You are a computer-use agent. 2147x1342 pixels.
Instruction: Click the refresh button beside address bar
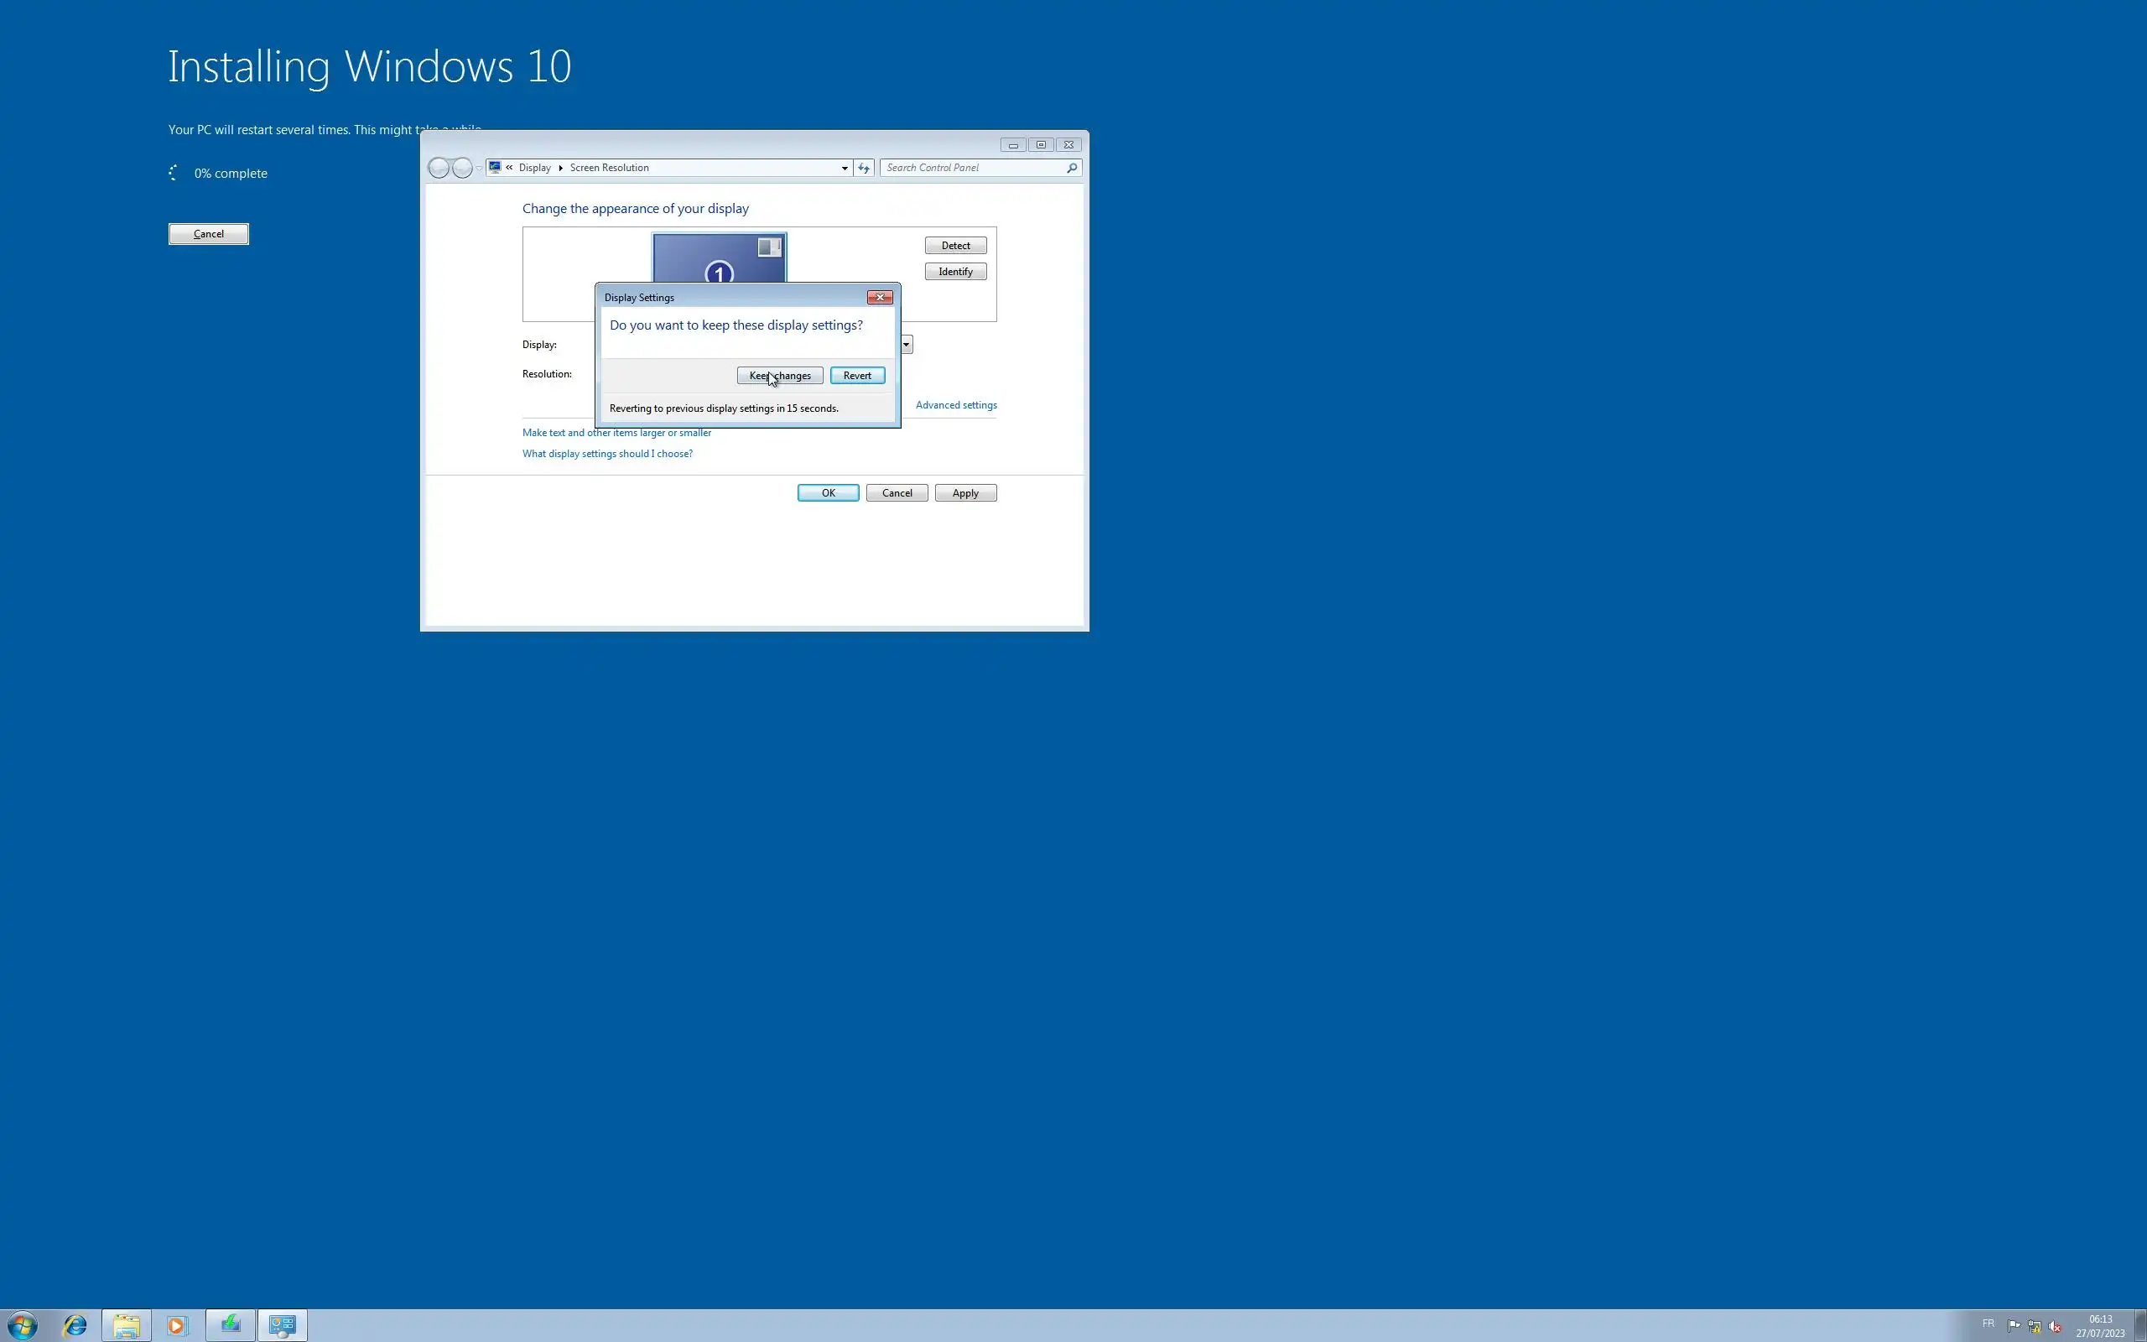[x=863, y=168]
